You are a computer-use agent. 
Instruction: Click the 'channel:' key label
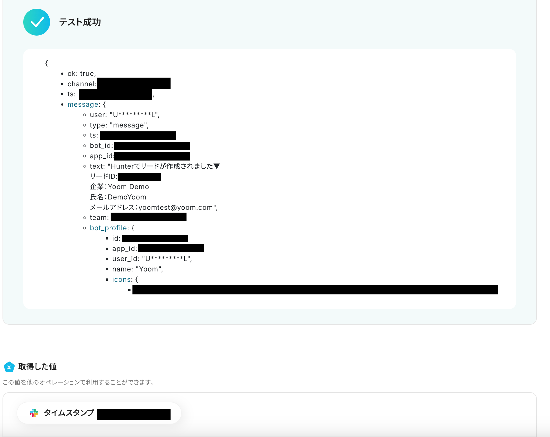[x=82, y=84]
